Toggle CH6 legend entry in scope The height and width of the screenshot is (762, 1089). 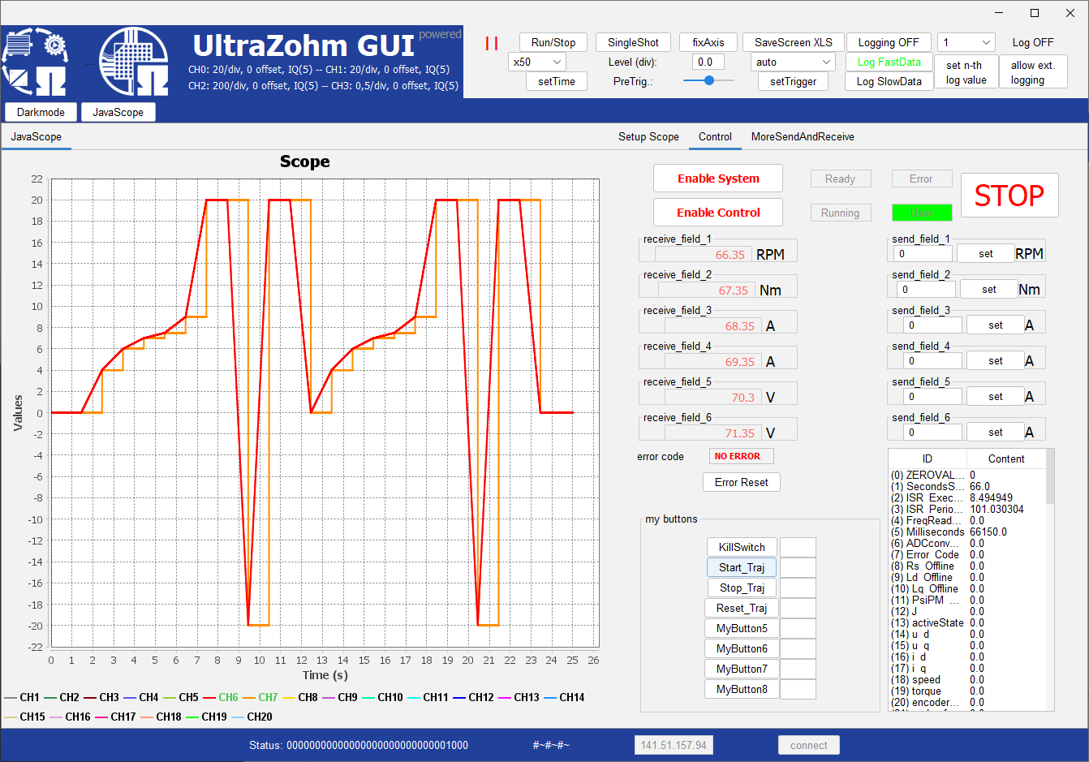tap(221, 697)
